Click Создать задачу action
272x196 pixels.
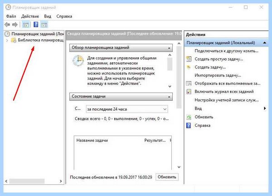pos(210,67)
